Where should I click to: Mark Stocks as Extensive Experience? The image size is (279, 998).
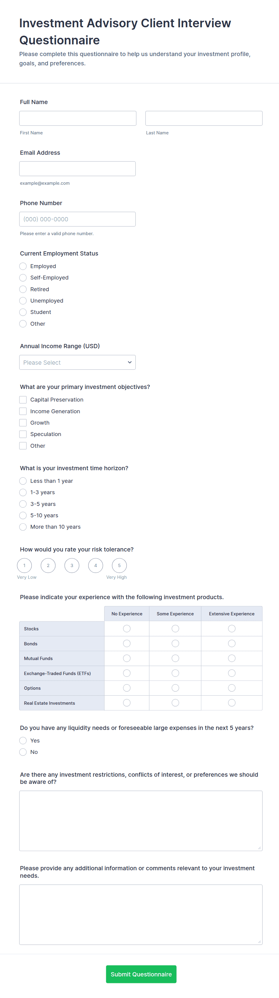click(232, 629)
